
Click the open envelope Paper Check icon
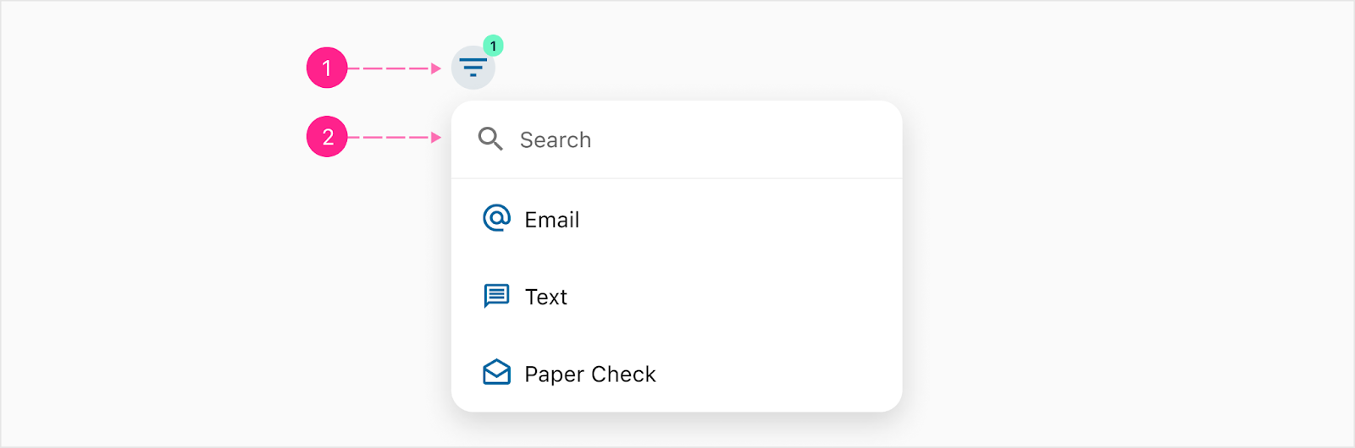click(496, 373)
